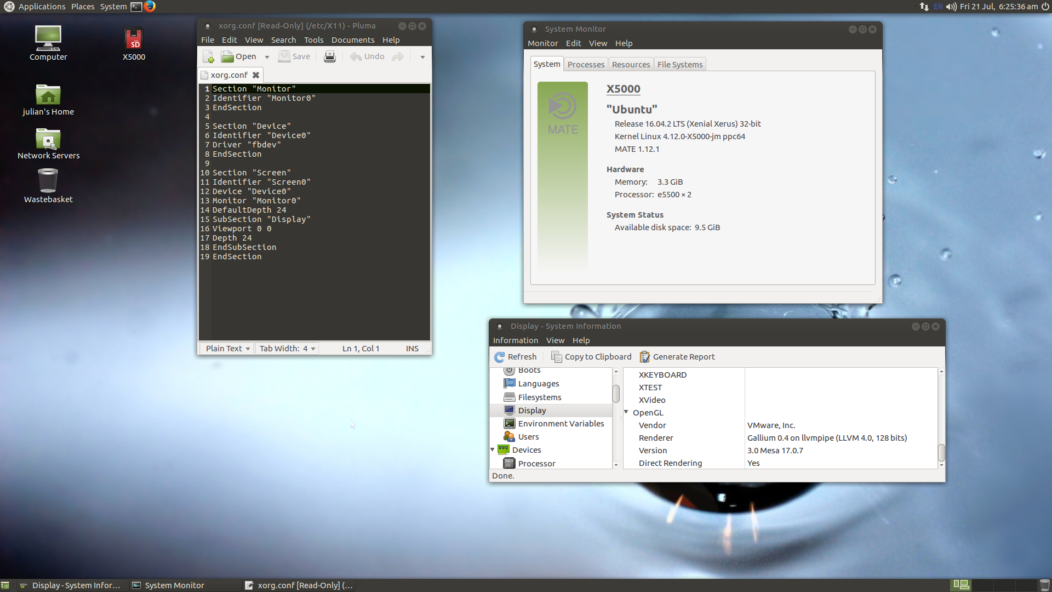Collapse the Devices tree category
This screenshot has height=592, width=1052.
[493, 449]
